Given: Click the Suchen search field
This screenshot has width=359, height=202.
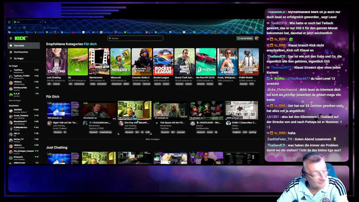Looking at the screenshot, I should tap(135, 38).
